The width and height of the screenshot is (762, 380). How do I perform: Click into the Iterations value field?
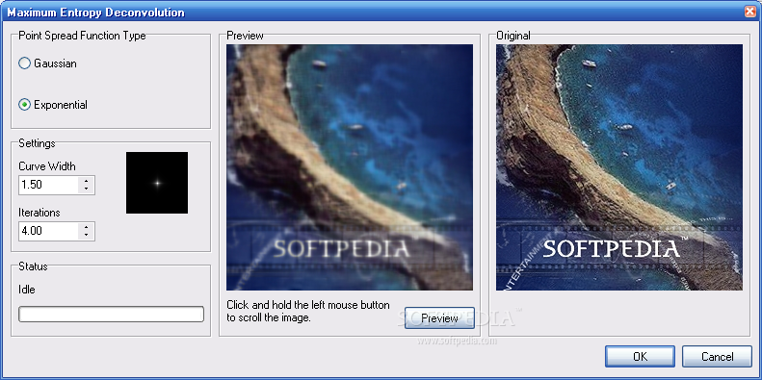[x=48, y=231]
